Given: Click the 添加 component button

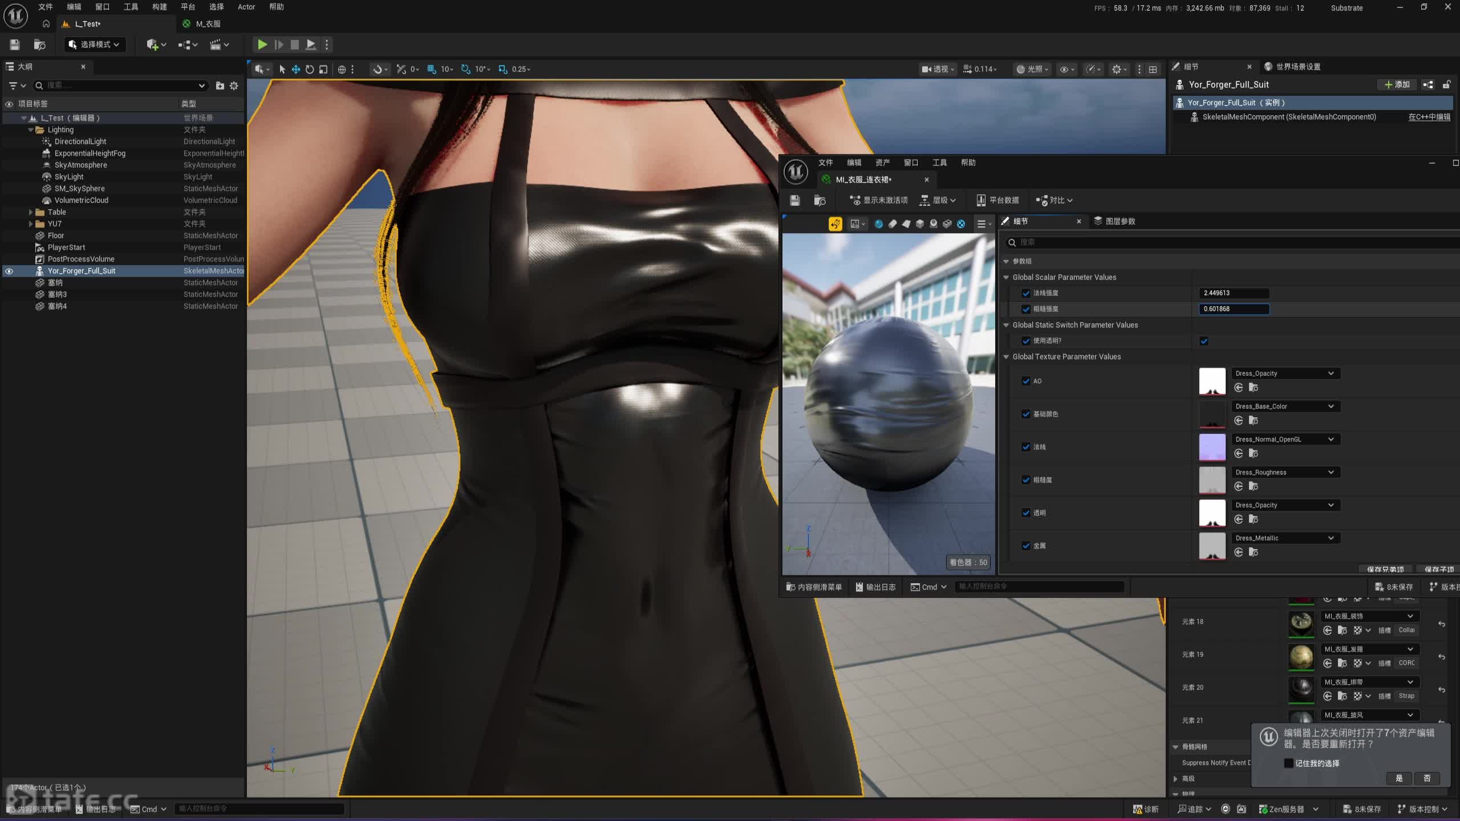Looking at the screenshot, I should (x=1397, y=84).
